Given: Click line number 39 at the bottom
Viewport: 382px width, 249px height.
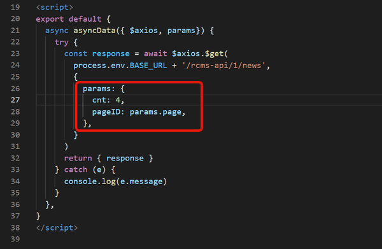Looking at the screenshot, I should click(15, 239).
